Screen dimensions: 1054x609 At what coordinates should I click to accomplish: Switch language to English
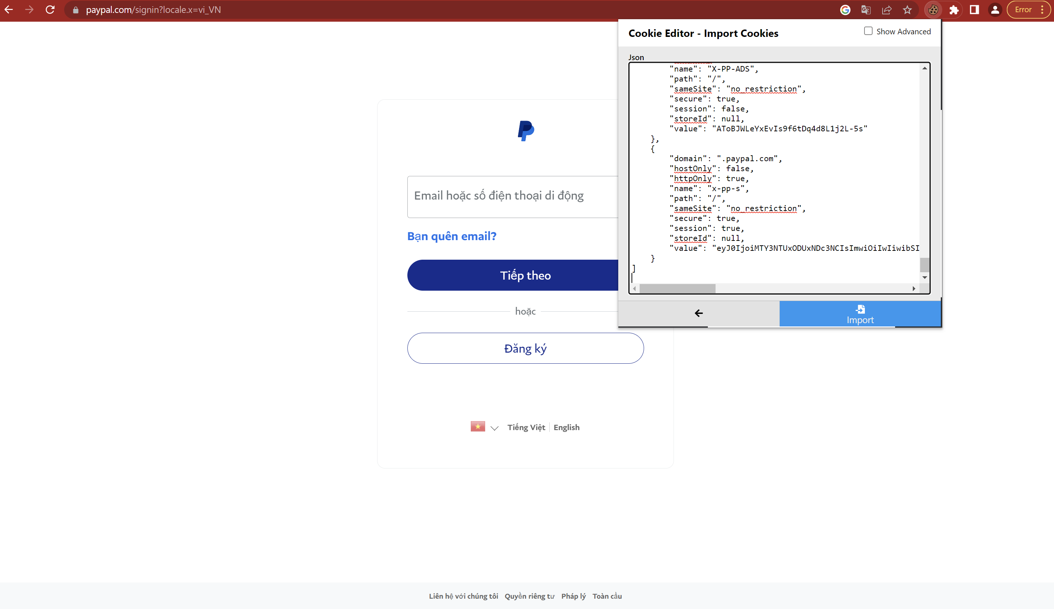click(x=566, y=428)
